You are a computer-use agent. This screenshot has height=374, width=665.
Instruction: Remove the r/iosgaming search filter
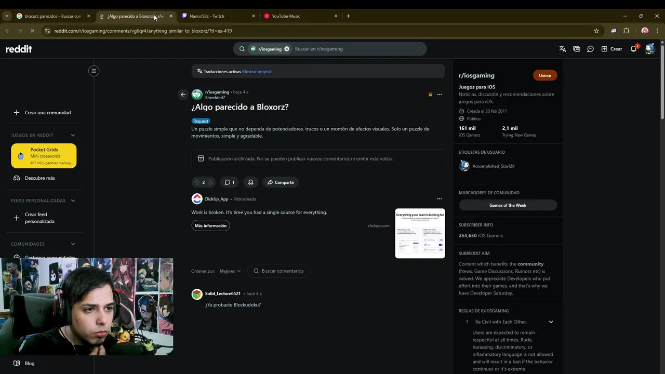pyautogui.click(x=286, y=49)
